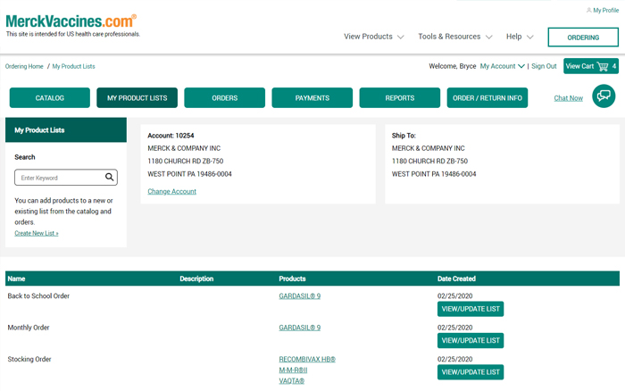Click the Welcome, Bryce text
This screenshot has height=391, width=625.
point(453,66)
